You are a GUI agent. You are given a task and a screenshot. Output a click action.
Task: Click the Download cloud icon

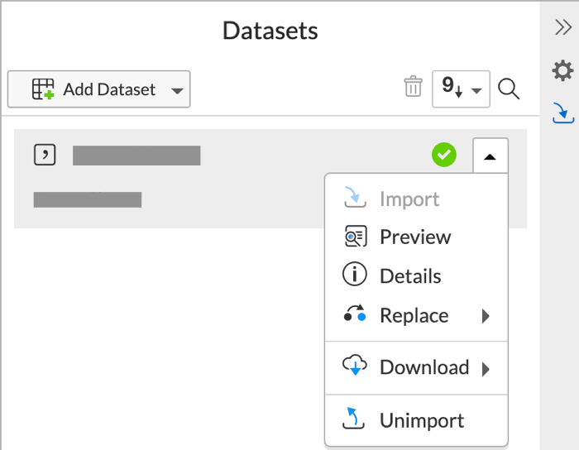[x=355, y=365]
